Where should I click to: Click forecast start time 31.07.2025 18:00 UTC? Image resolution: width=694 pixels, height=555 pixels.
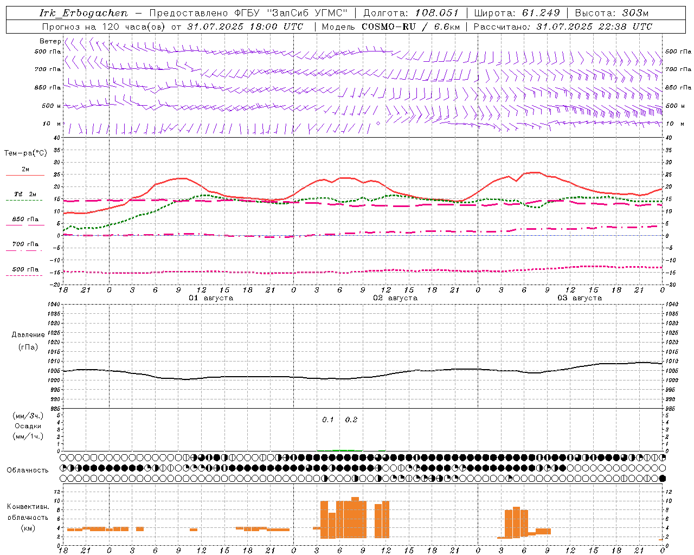click(245, 27)
